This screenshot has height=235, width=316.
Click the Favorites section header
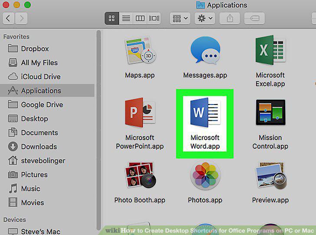click(x=16, y=37)
